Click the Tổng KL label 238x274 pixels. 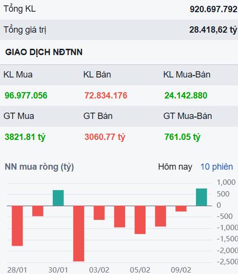coord(20,9)
